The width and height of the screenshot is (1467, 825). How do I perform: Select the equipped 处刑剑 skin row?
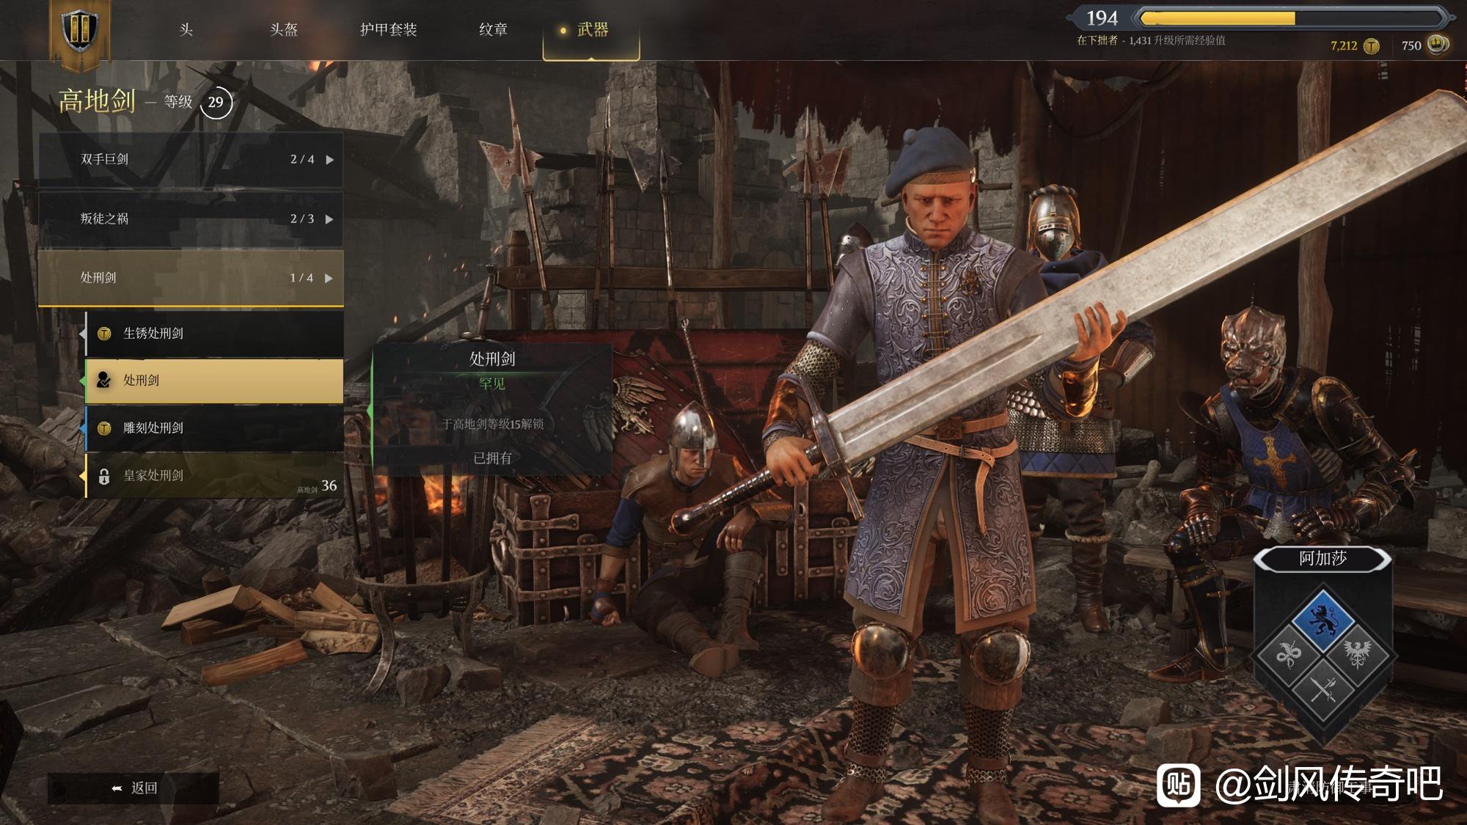[x=214, y=381]
